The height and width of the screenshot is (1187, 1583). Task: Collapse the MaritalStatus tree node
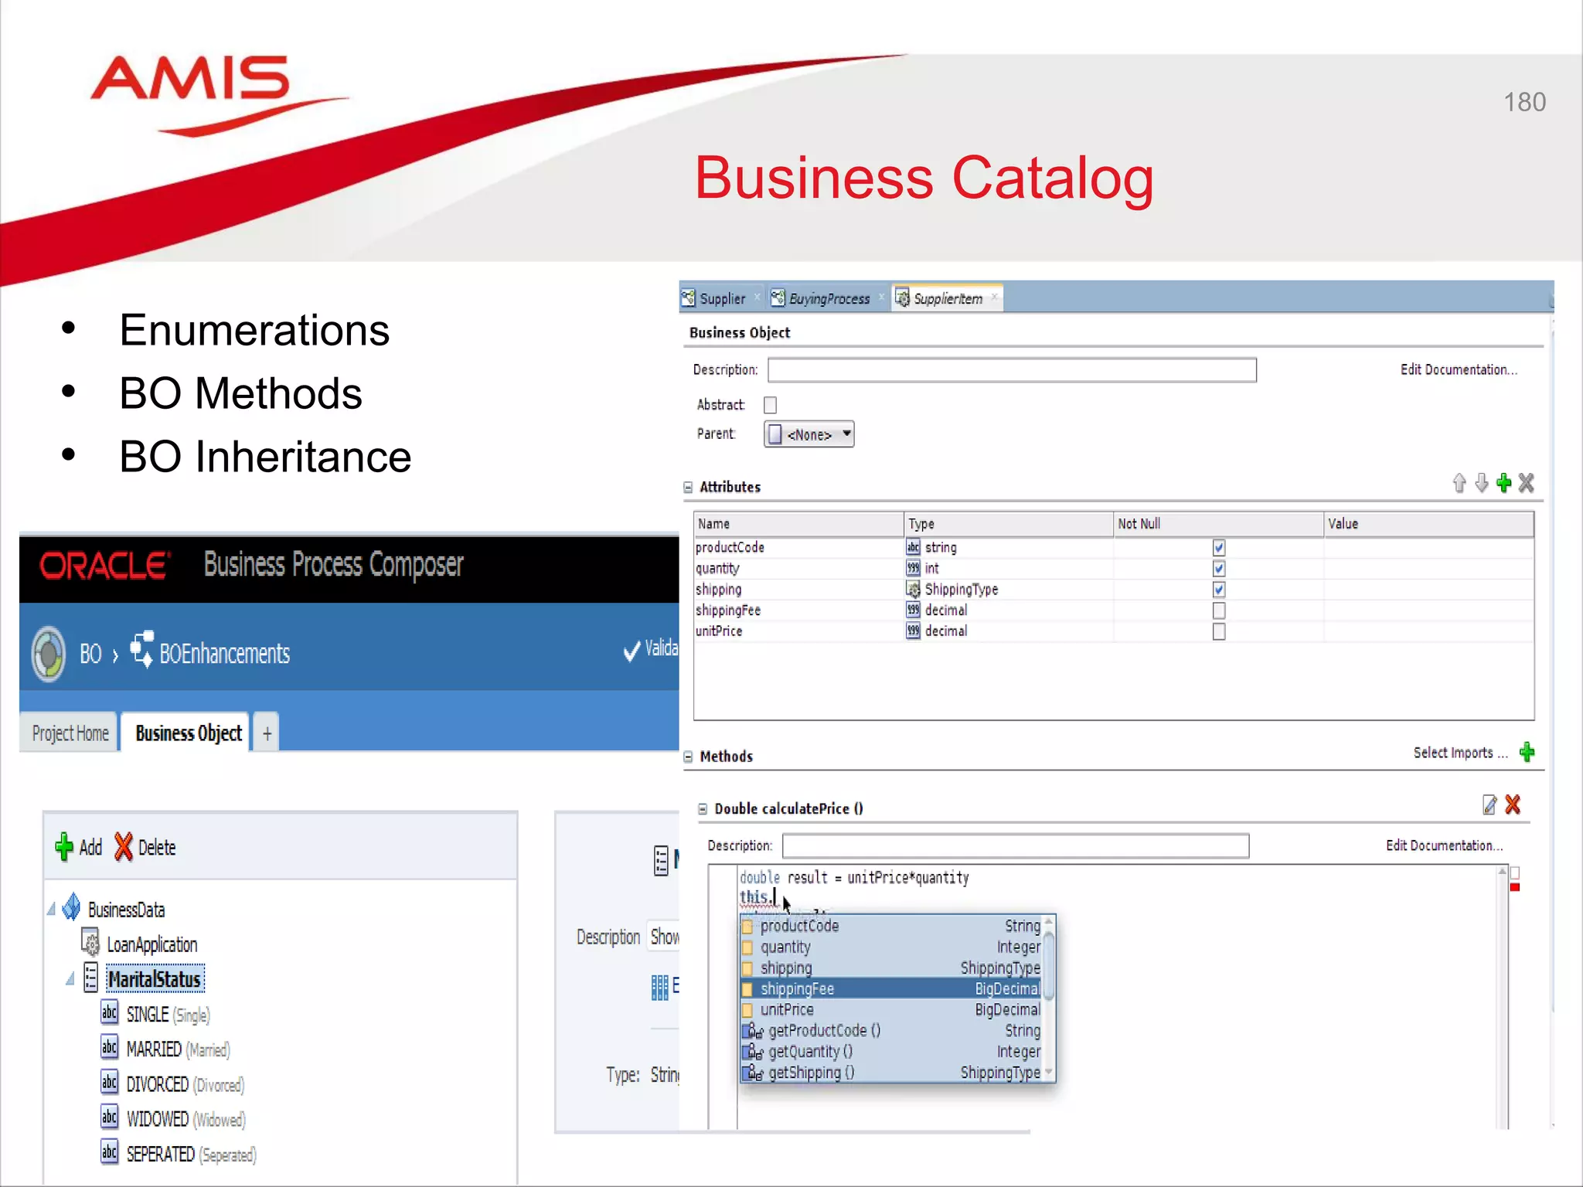tap(70, 979)
